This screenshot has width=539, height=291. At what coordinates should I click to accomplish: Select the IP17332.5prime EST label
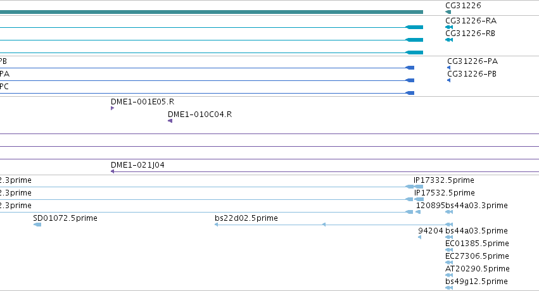[444, 180]
